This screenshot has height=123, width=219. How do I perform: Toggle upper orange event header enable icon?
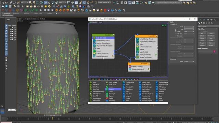coord(156,36)
